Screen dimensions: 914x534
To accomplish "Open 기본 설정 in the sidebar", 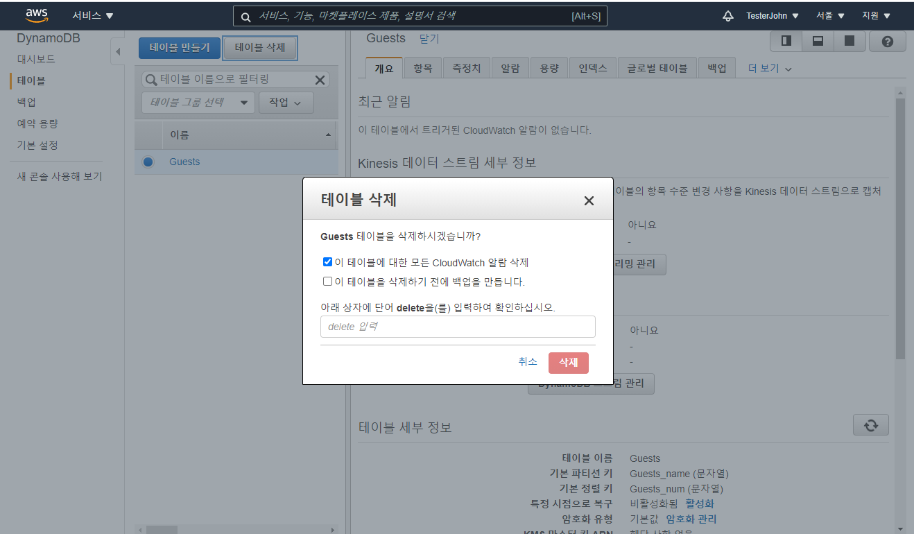I will coord(37,145).
